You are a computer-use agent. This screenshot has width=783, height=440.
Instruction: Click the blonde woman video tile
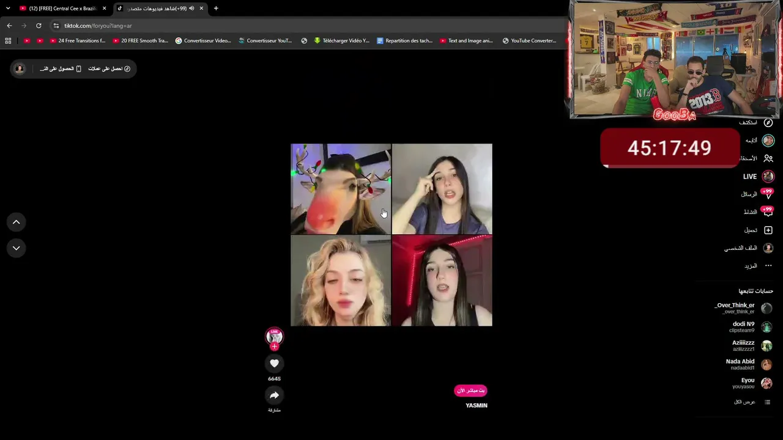[341, 281]
